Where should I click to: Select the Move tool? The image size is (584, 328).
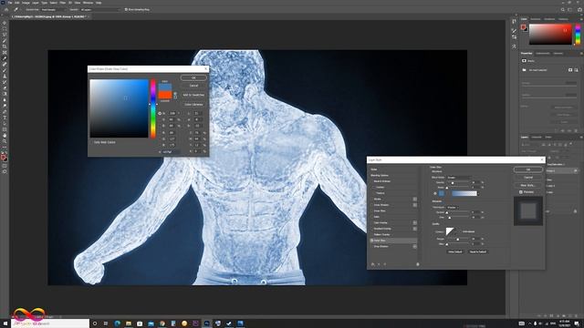(x=5, y=23)
